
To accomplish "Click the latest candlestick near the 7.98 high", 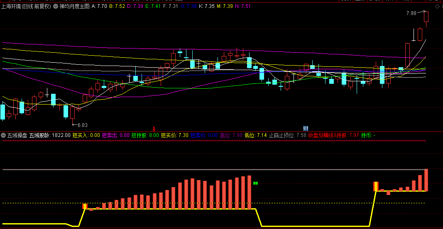I will click(426, 19).
